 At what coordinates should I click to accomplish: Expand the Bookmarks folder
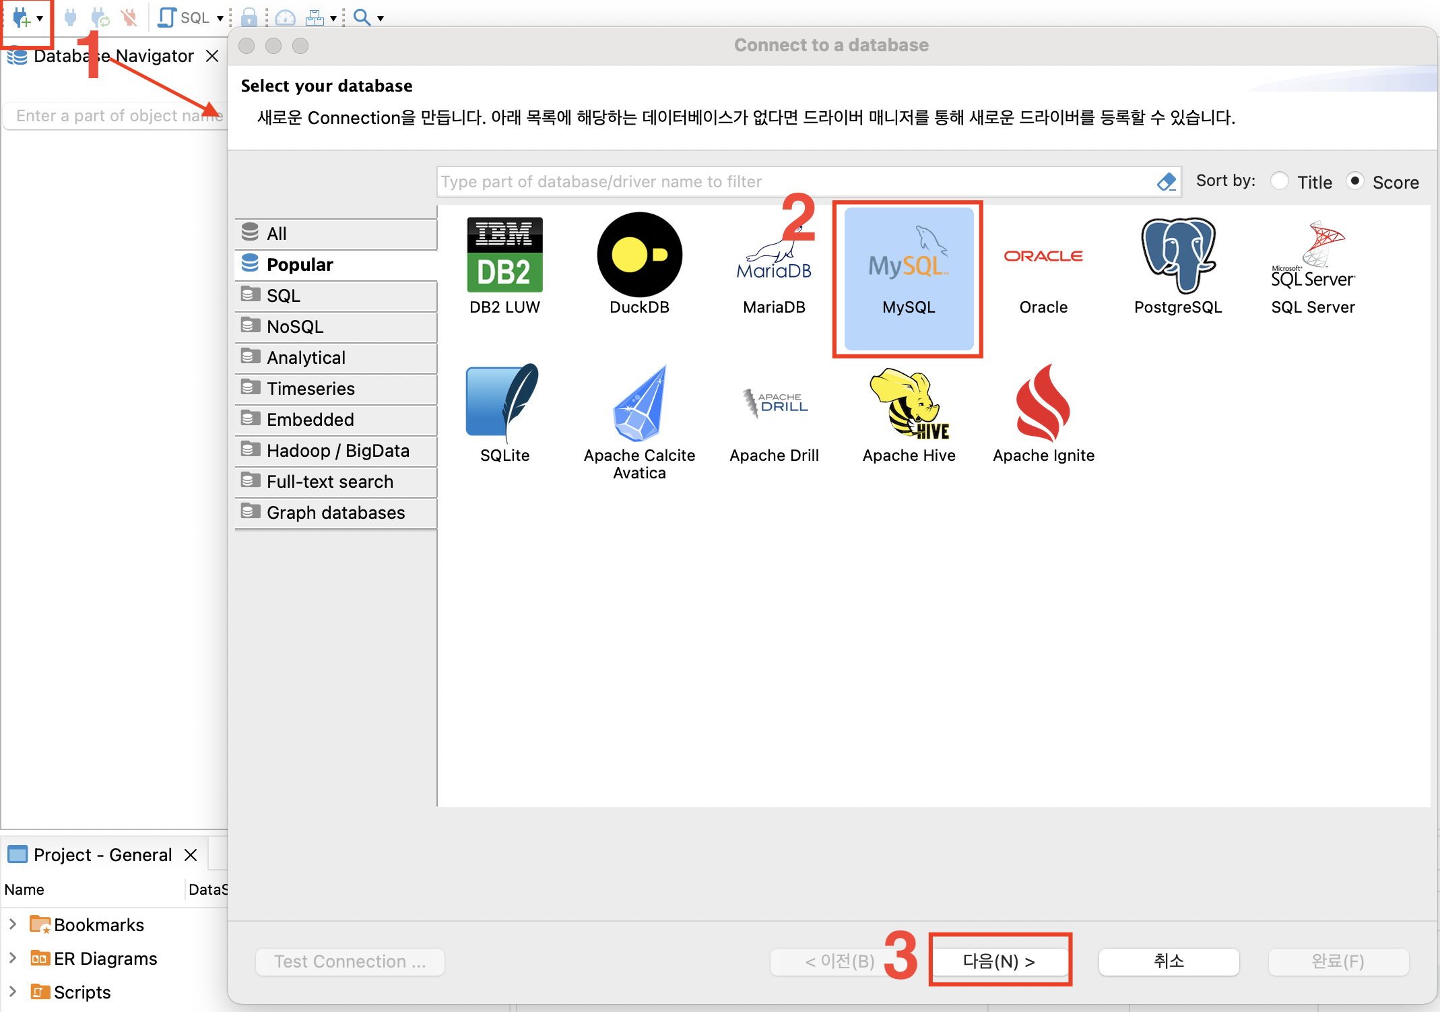pyautogui.click(x=12, y=924)
